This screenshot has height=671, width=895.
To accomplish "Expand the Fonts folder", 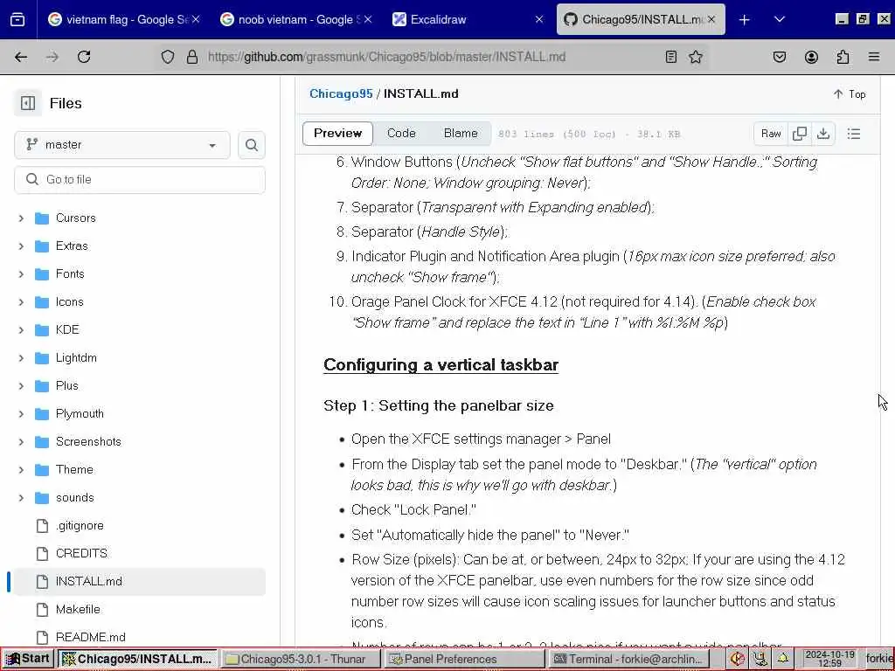I will (x=21, y=273).
